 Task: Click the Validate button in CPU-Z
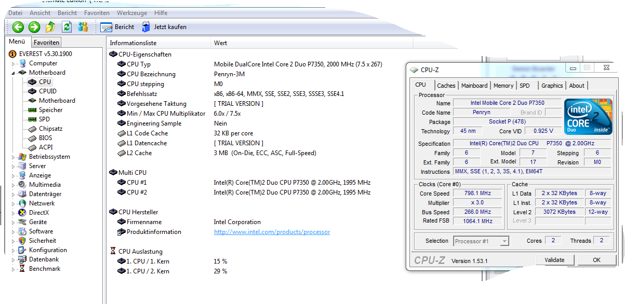(554, 260)
